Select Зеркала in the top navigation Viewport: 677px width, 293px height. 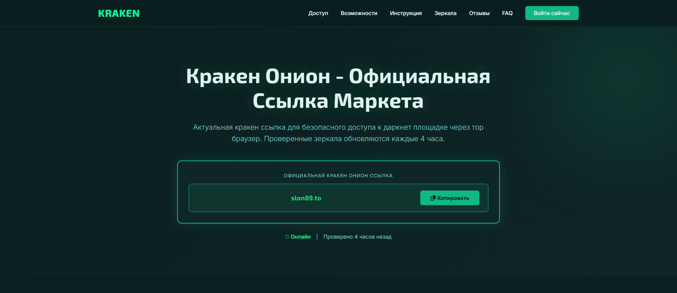[x=445, y=13]
